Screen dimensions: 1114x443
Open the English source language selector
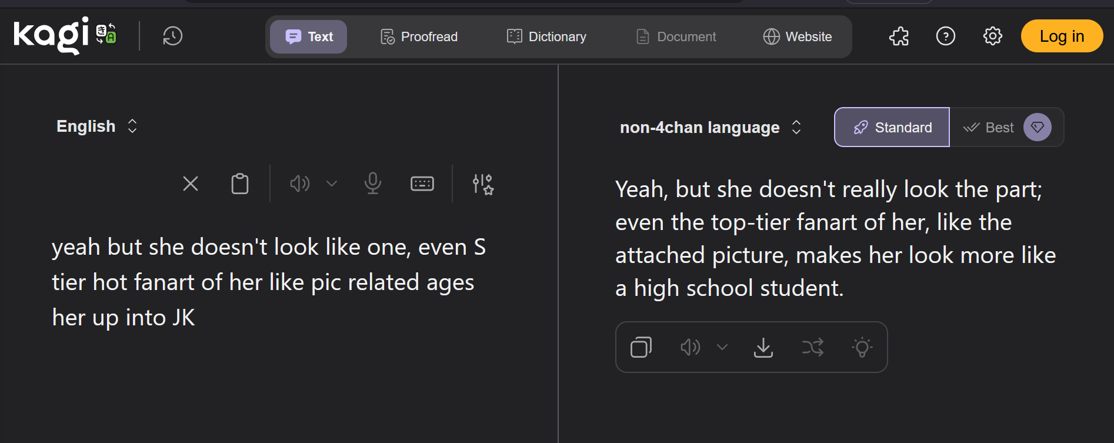point(97,126)
